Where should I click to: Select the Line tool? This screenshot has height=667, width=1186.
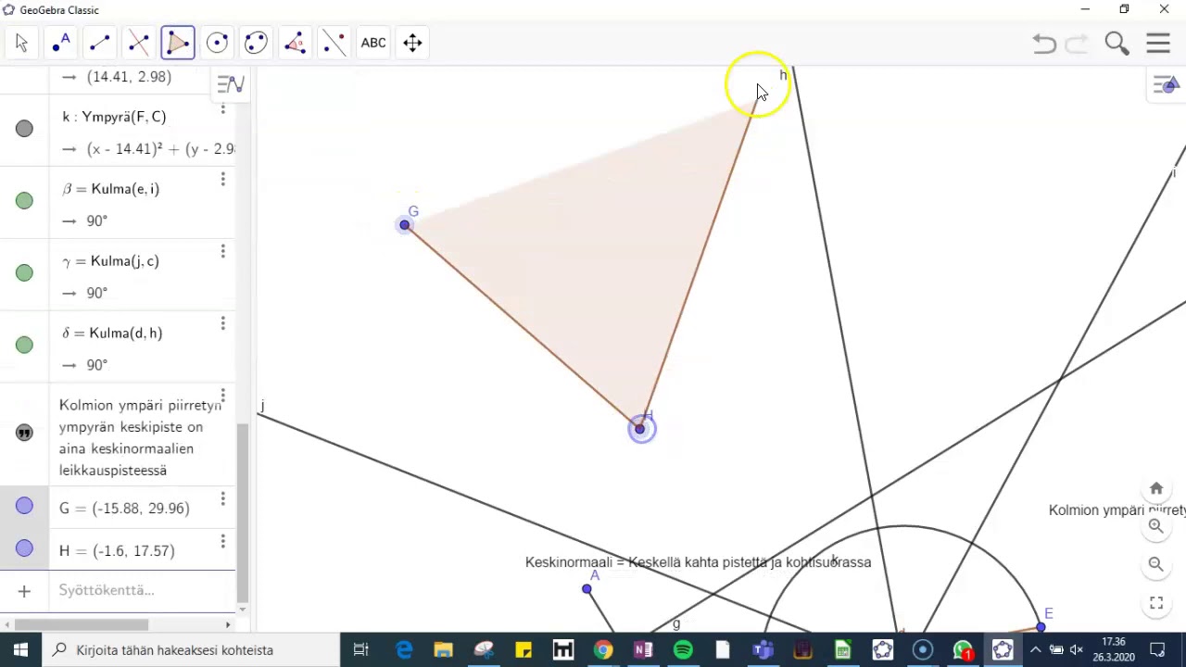tap(100, 43)
